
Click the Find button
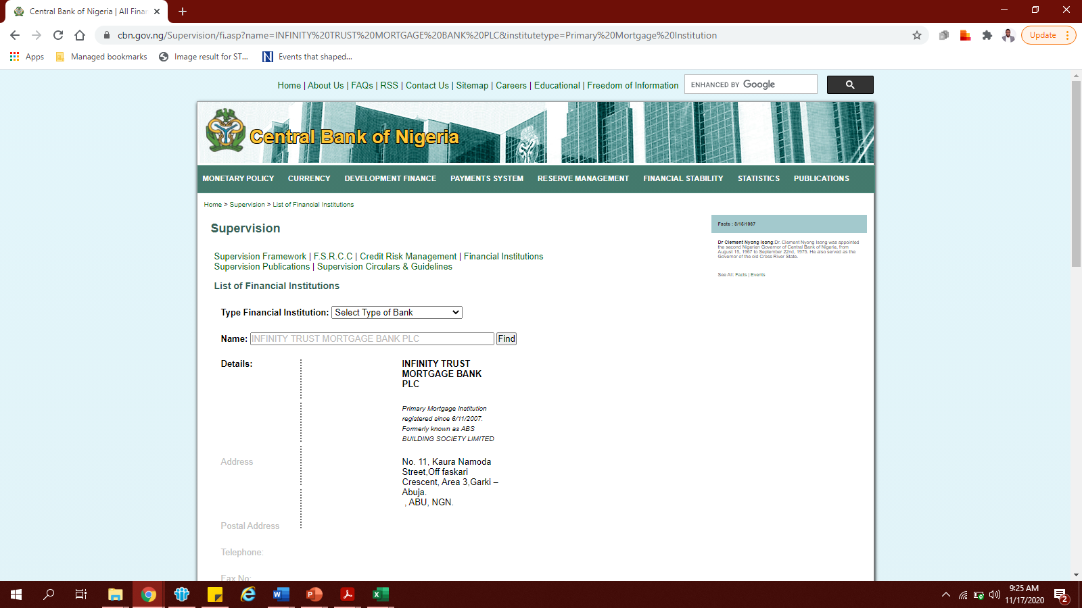pos(507,338)
